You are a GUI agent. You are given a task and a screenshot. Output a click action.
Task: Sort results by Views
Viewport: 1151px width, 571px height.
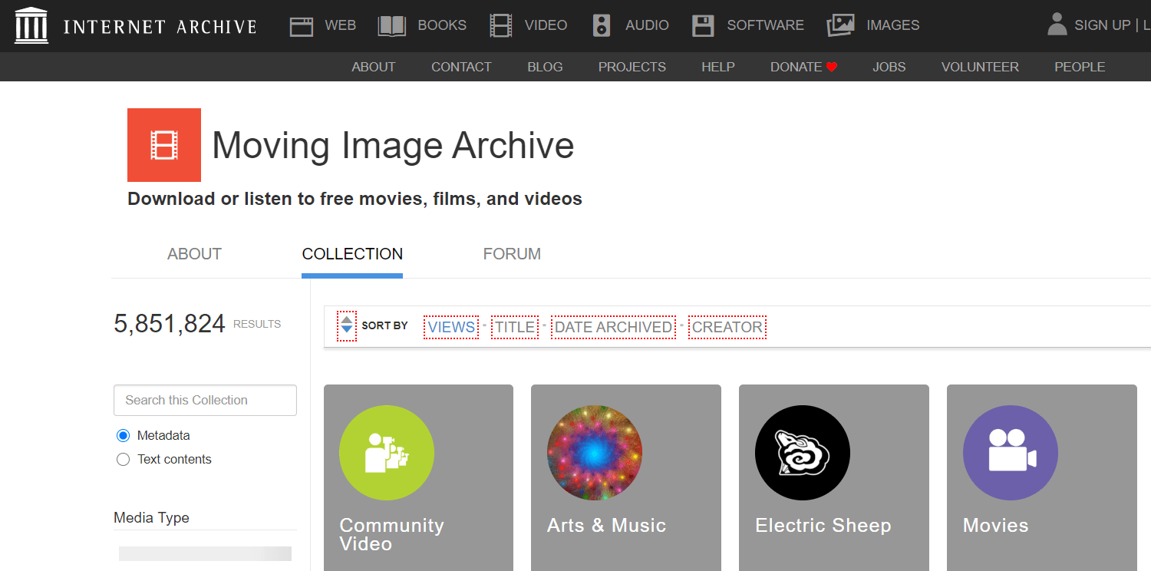click(x=451, y=327)
